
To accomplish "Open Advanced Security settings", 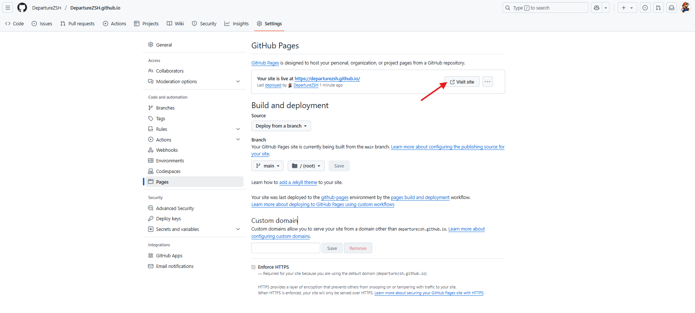I will pyautogui.click(x=194, y=208).
